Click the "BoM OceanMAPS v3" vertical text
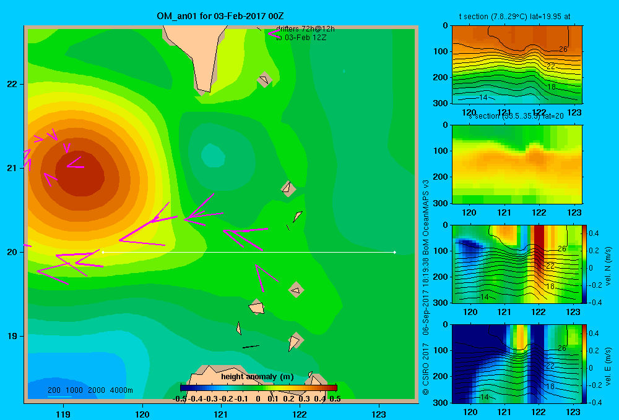Image resolution: width=619 pixels, height=420 pixels. (x=426, y=217)
